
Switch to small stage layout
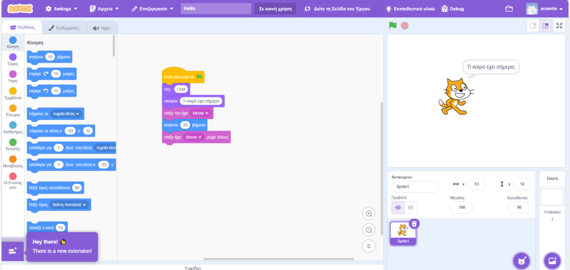click(533, 26)
